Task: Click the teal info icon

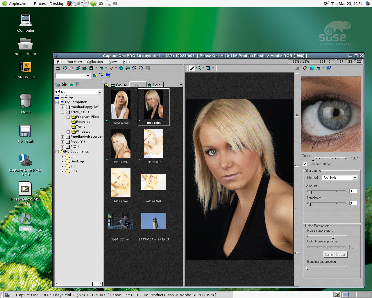Action: [121, 68]
